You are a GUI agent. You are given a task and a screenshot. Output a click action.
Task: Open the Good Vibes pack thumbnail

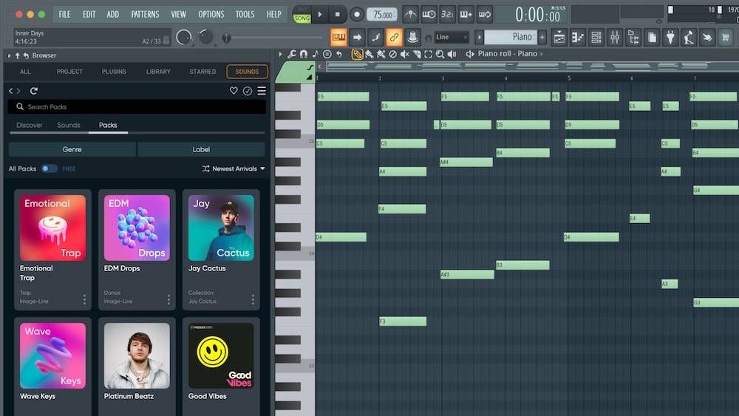coord(221,355)
